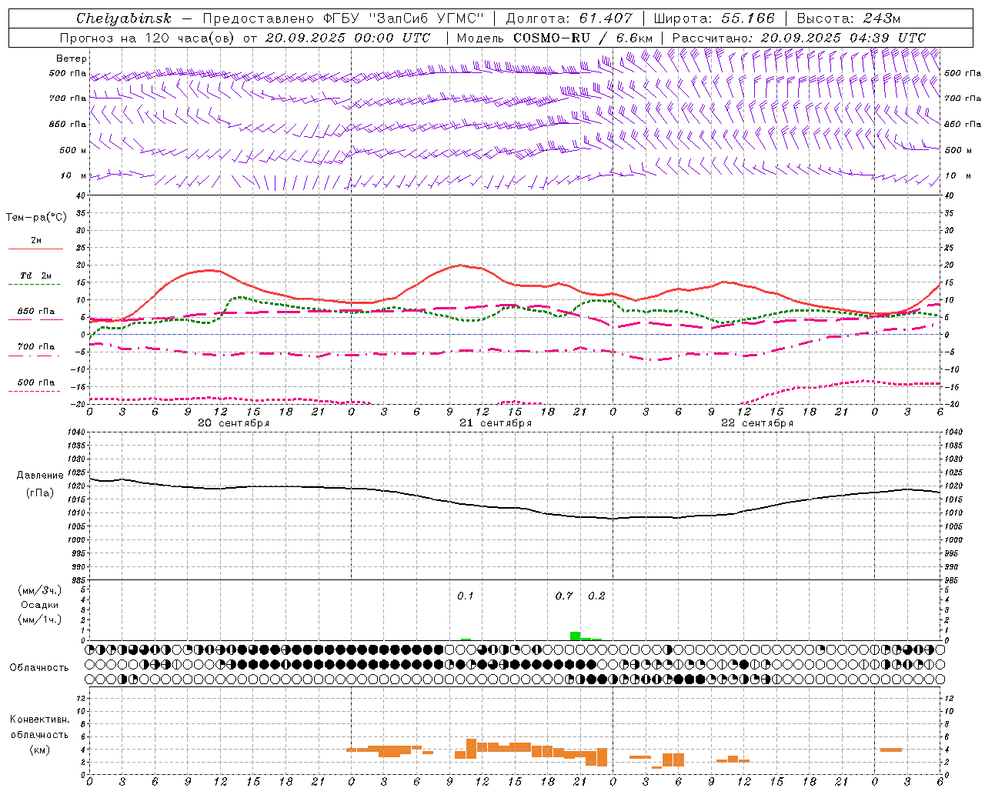Click the '(мм/1ч.)' precipitation unit label

tap(39, 619)
